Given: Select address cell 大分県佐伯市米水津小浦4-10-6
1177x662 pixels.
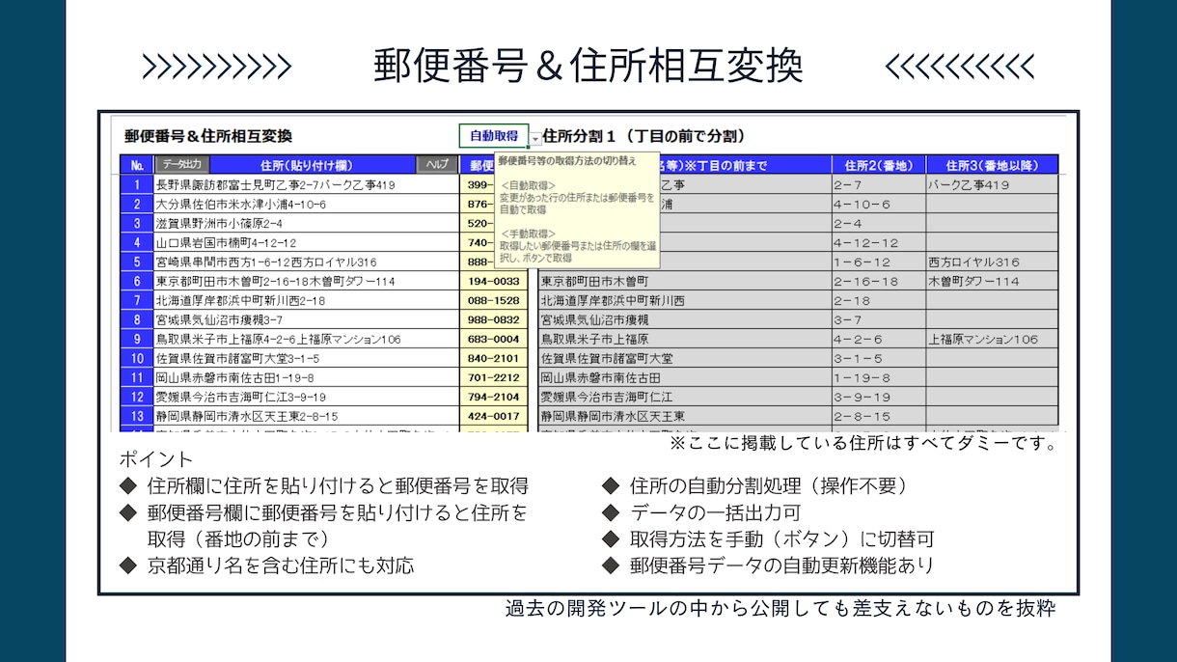Looking at the screenshot, I should 306,204.
